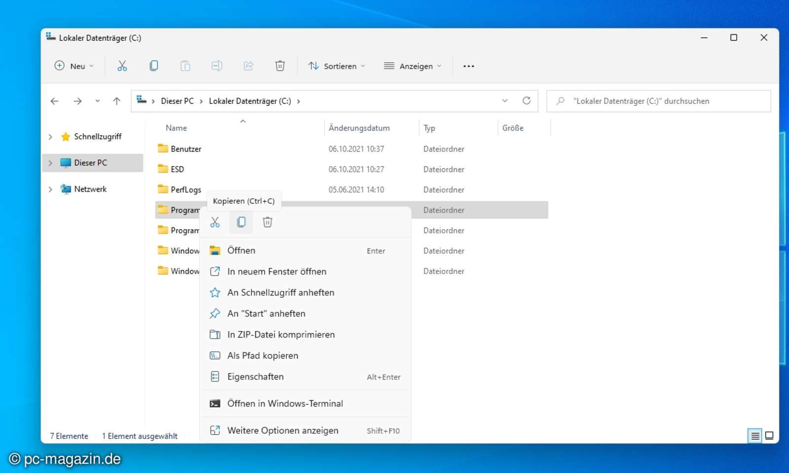Screen dimensions: 789x473
Task: Switch to detailed list view at bottom right
Action: [x=755, y=436]
